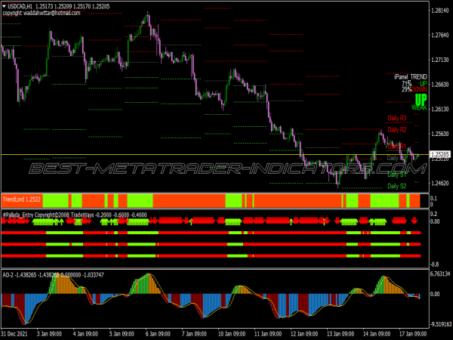
Task: Click the 4 Jan 09:00 time label
Action: click(x=85, y=334)
